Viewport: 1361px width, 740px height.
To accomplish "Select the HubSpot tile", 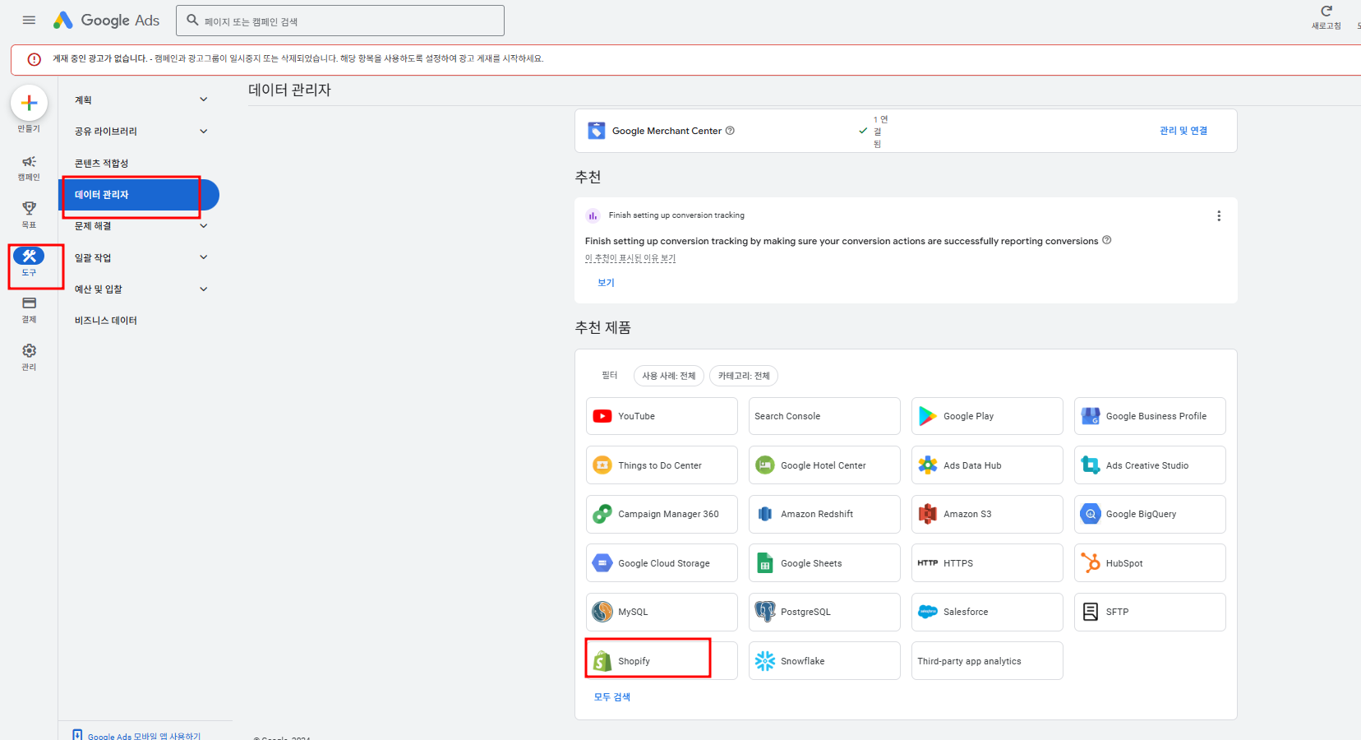I will point(1150,563).
